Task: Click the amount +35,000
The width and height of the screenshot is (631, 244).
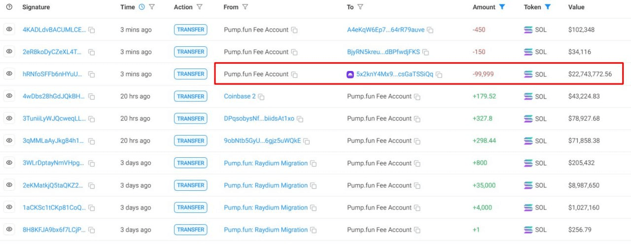Action: tap(484, 185)
